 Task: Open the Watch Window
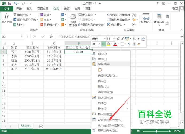point(146,18)
